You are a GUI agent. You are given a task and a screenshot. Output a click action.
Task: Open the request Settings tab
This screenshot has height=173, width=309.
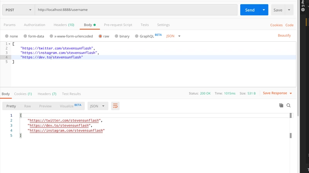pos(163,25)
